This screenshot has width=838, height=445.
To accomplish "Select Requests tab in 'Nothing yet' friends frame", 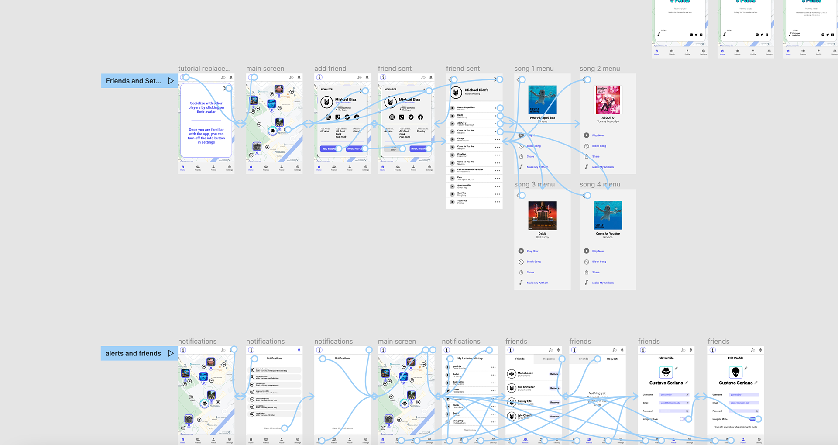I will click(612, 359).
